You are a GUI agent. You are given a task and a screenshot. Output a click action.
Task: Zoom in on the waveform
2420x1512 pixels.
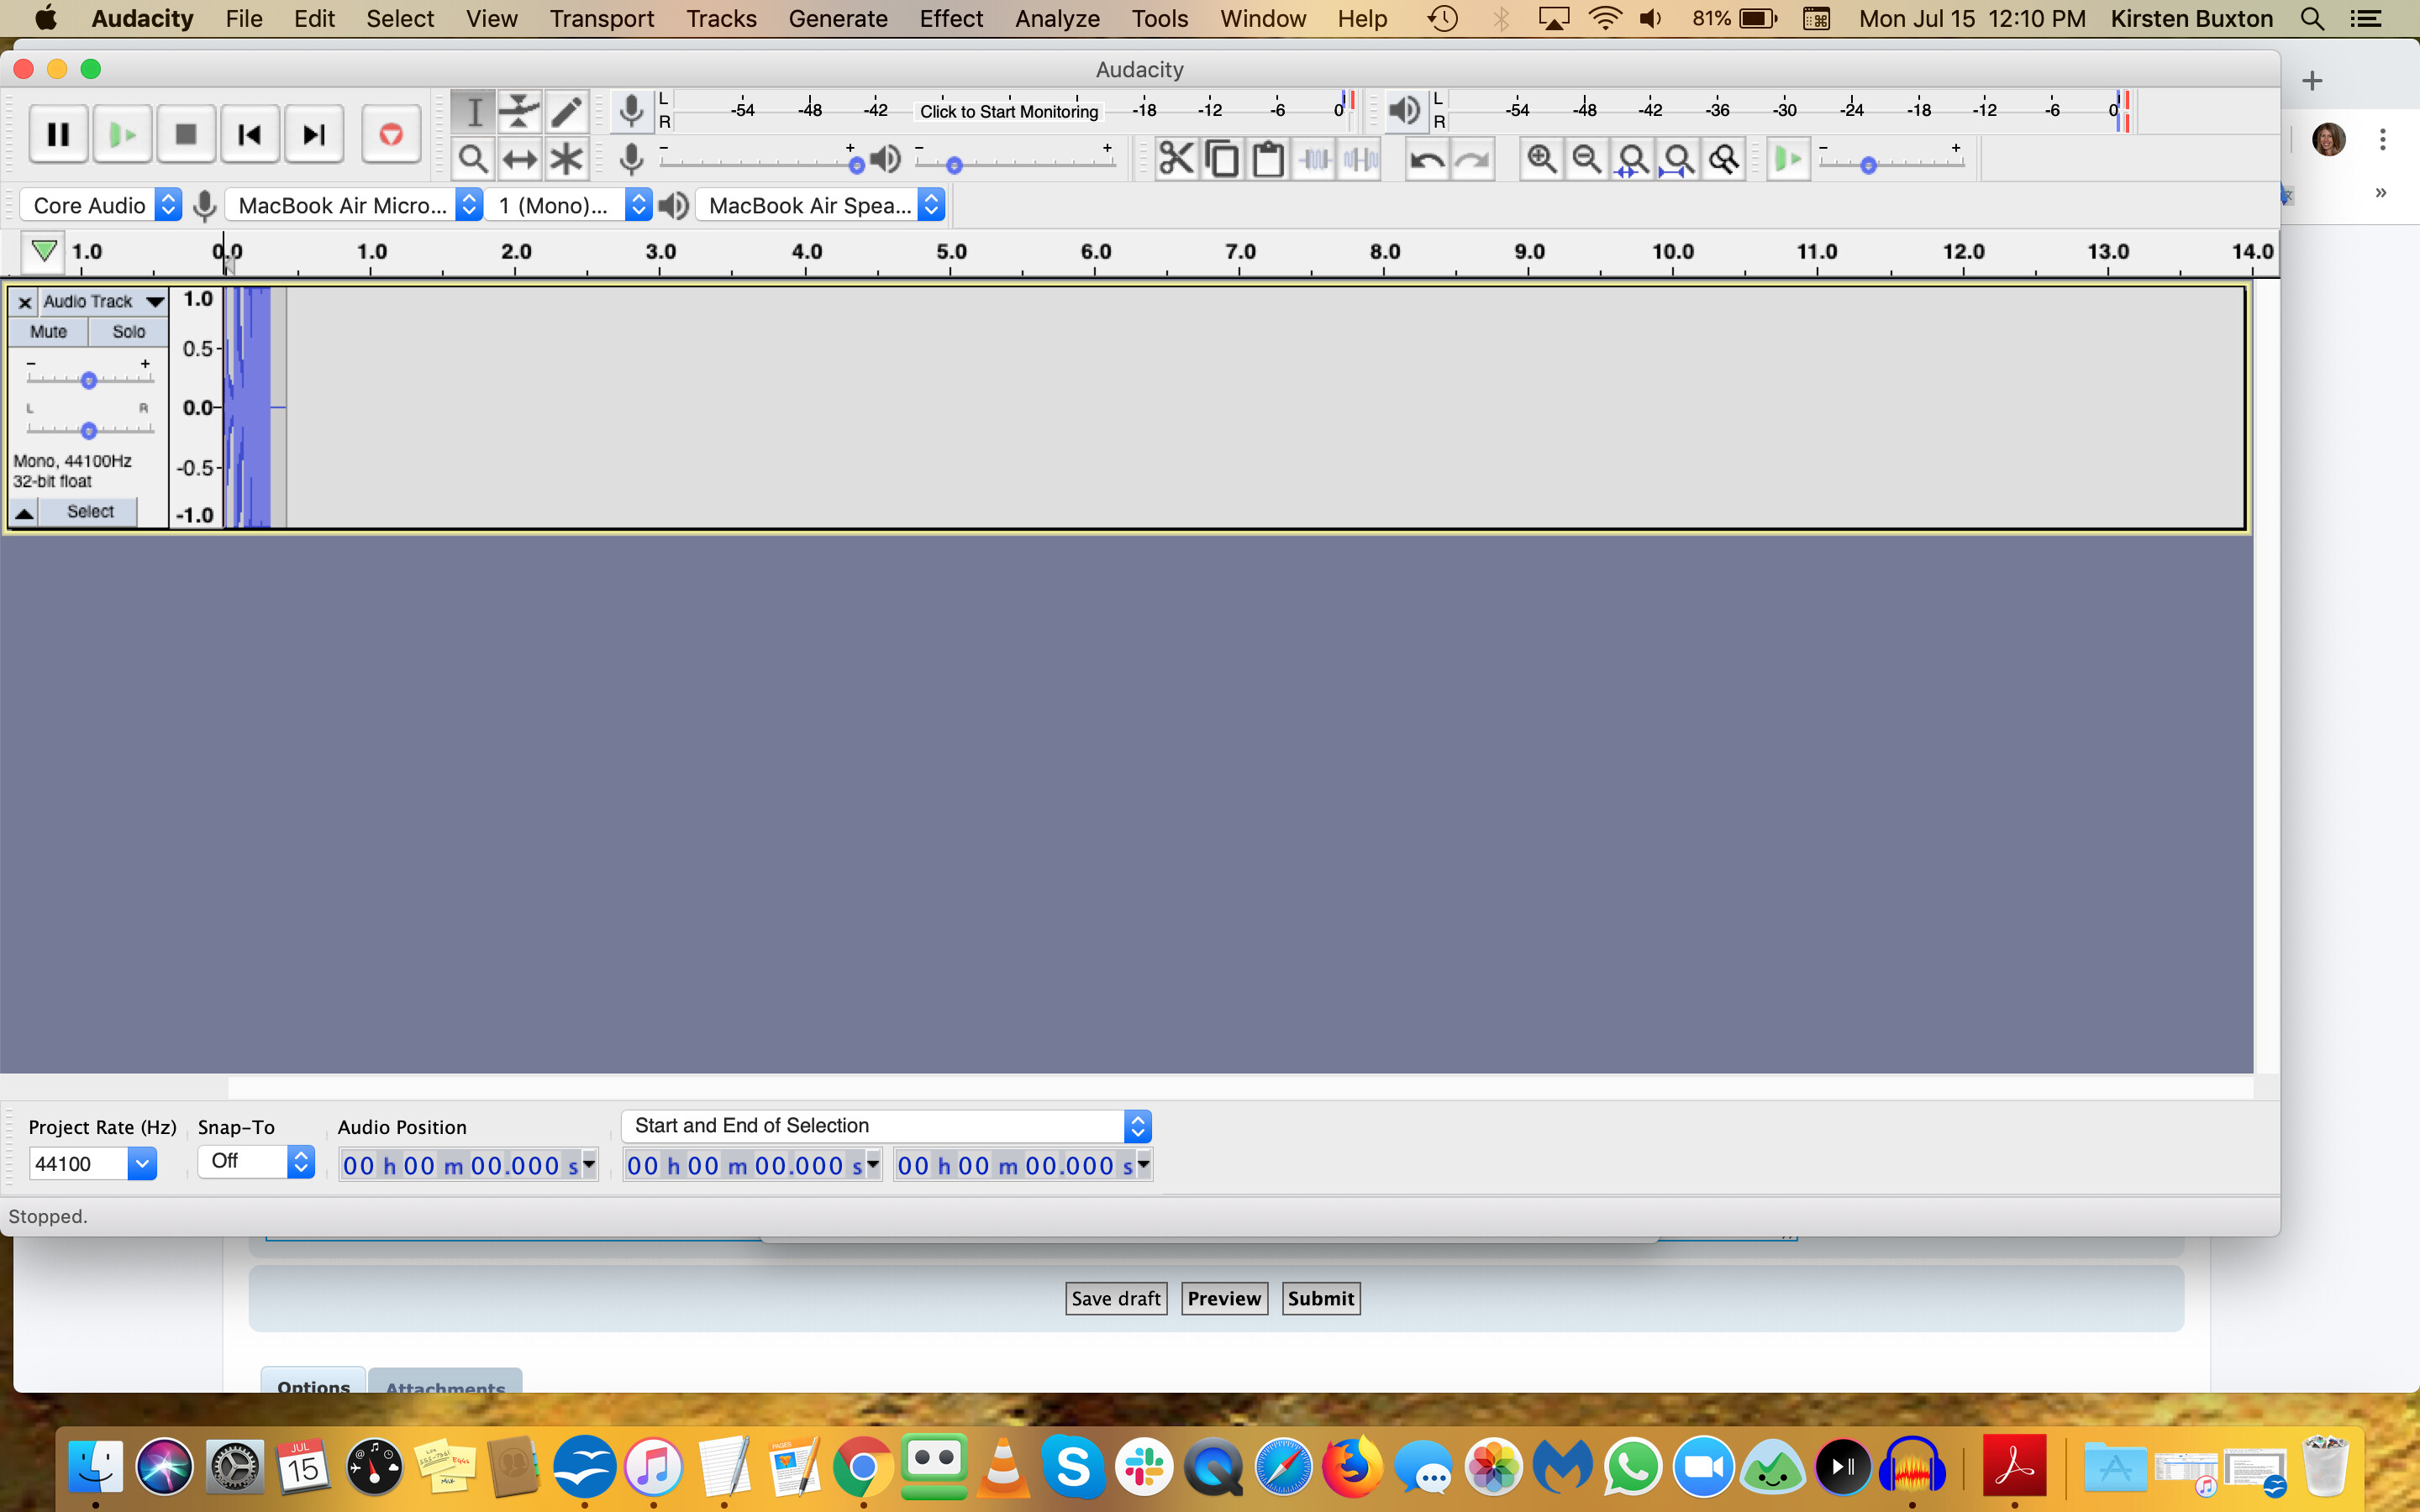[x=1541, y=159]
